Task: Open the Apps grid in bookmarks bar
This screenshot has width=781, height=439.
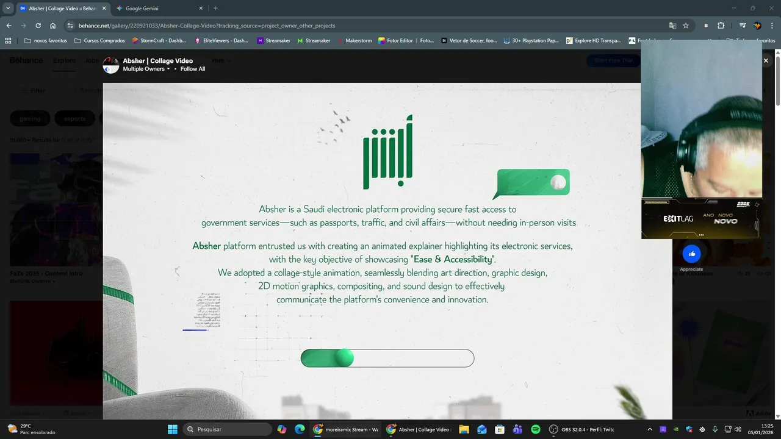Action: [x=8, y=41]
